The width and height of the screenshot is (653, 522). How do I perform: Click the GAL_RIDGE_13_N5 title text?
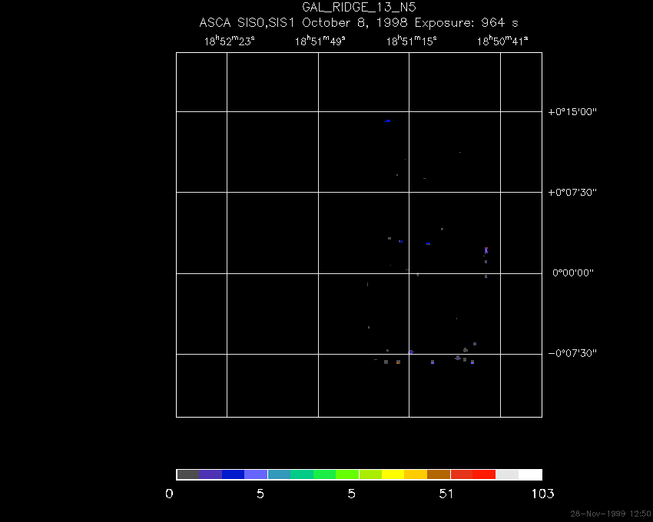coord(359,8)
